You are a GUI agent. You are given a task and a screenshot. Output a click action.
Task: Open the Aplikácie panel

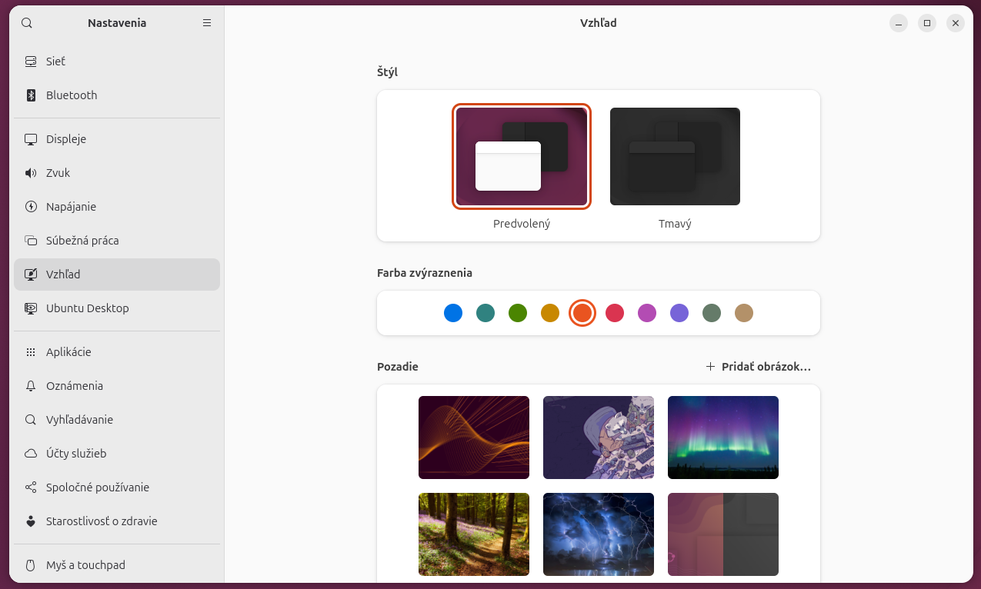pyautogui.click(x=117, y=352)
